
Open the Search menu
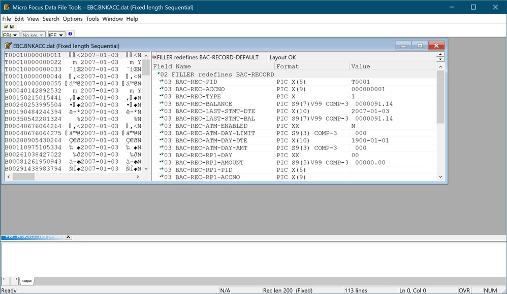(51, 19)
